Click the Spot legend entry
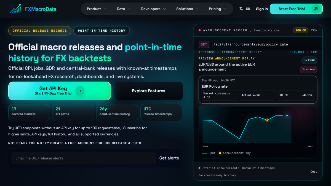Image resolution: width=331 pixels, height=186 pixels. pos(209,153)
